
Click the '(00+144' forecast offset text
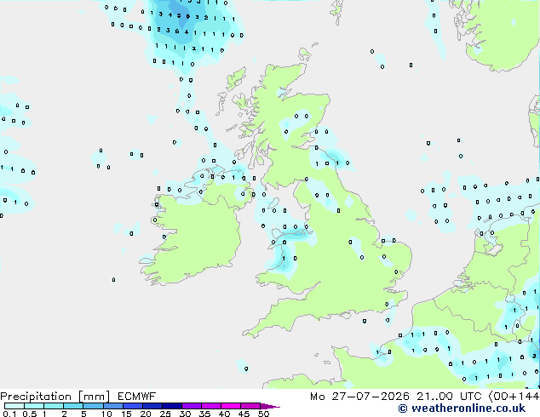[x=514, y=397]
